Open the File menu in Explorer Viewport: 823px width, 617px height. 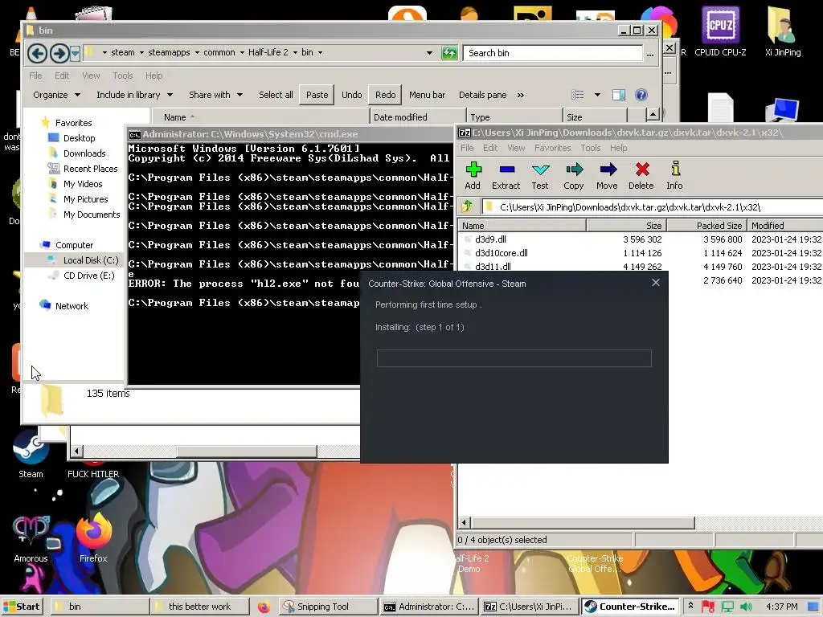tap(35, 76)
